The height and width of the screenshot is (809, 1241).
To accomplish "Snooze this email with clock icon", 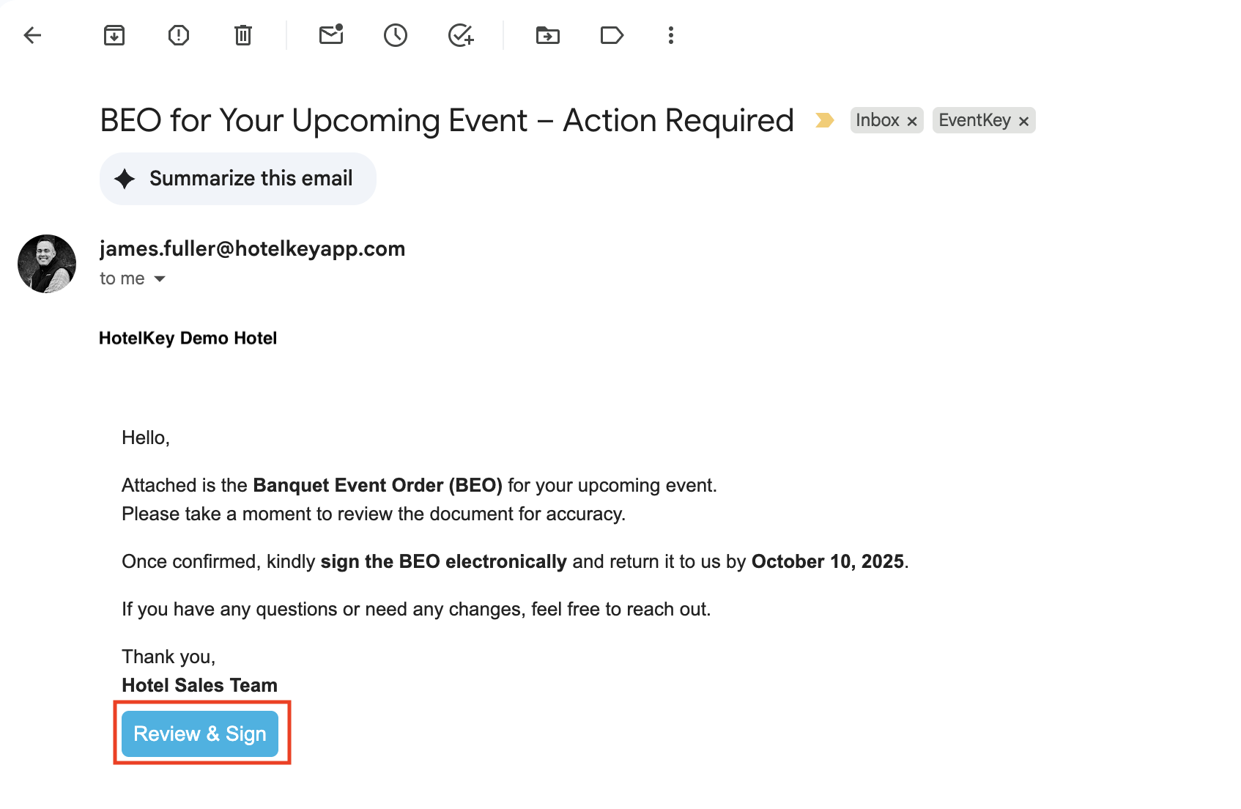I will (396, 35).
